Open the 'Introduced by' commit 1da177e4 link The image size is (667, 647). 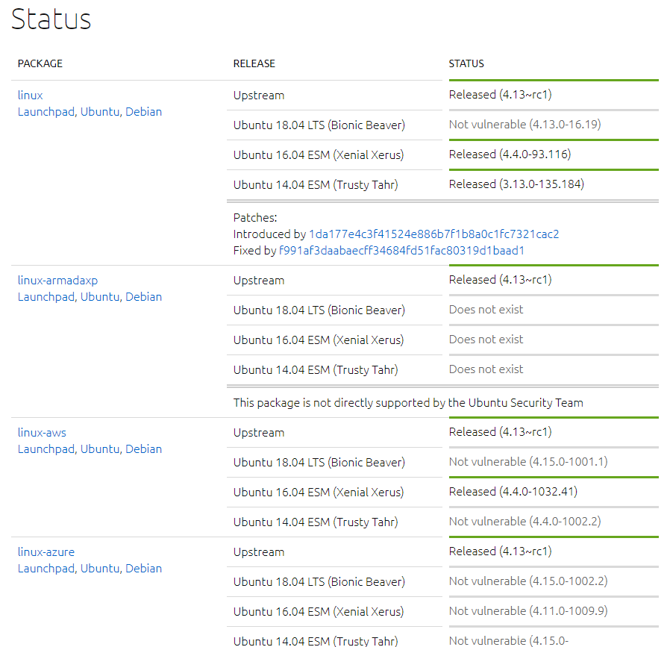click(433, 234)
